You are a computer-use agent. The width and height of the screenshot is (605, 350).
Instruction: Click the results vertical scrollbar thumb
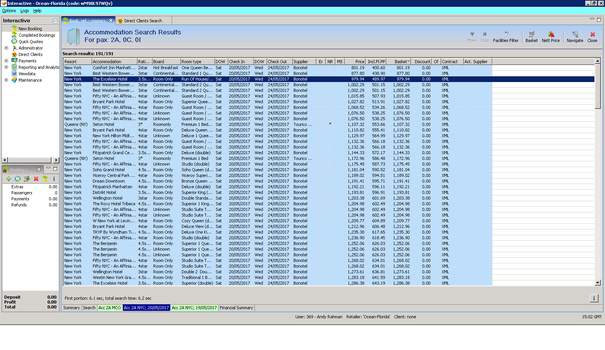click(597, 86)
